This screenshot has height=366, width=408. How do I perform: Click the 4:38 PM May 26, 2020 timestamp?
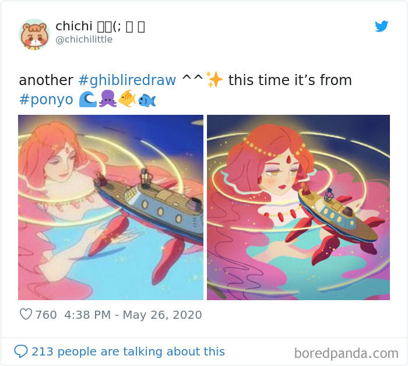click(133, 315)
